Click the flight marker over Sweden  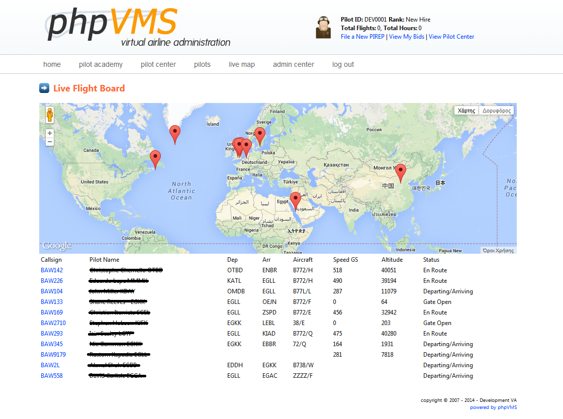coord(259,137)
